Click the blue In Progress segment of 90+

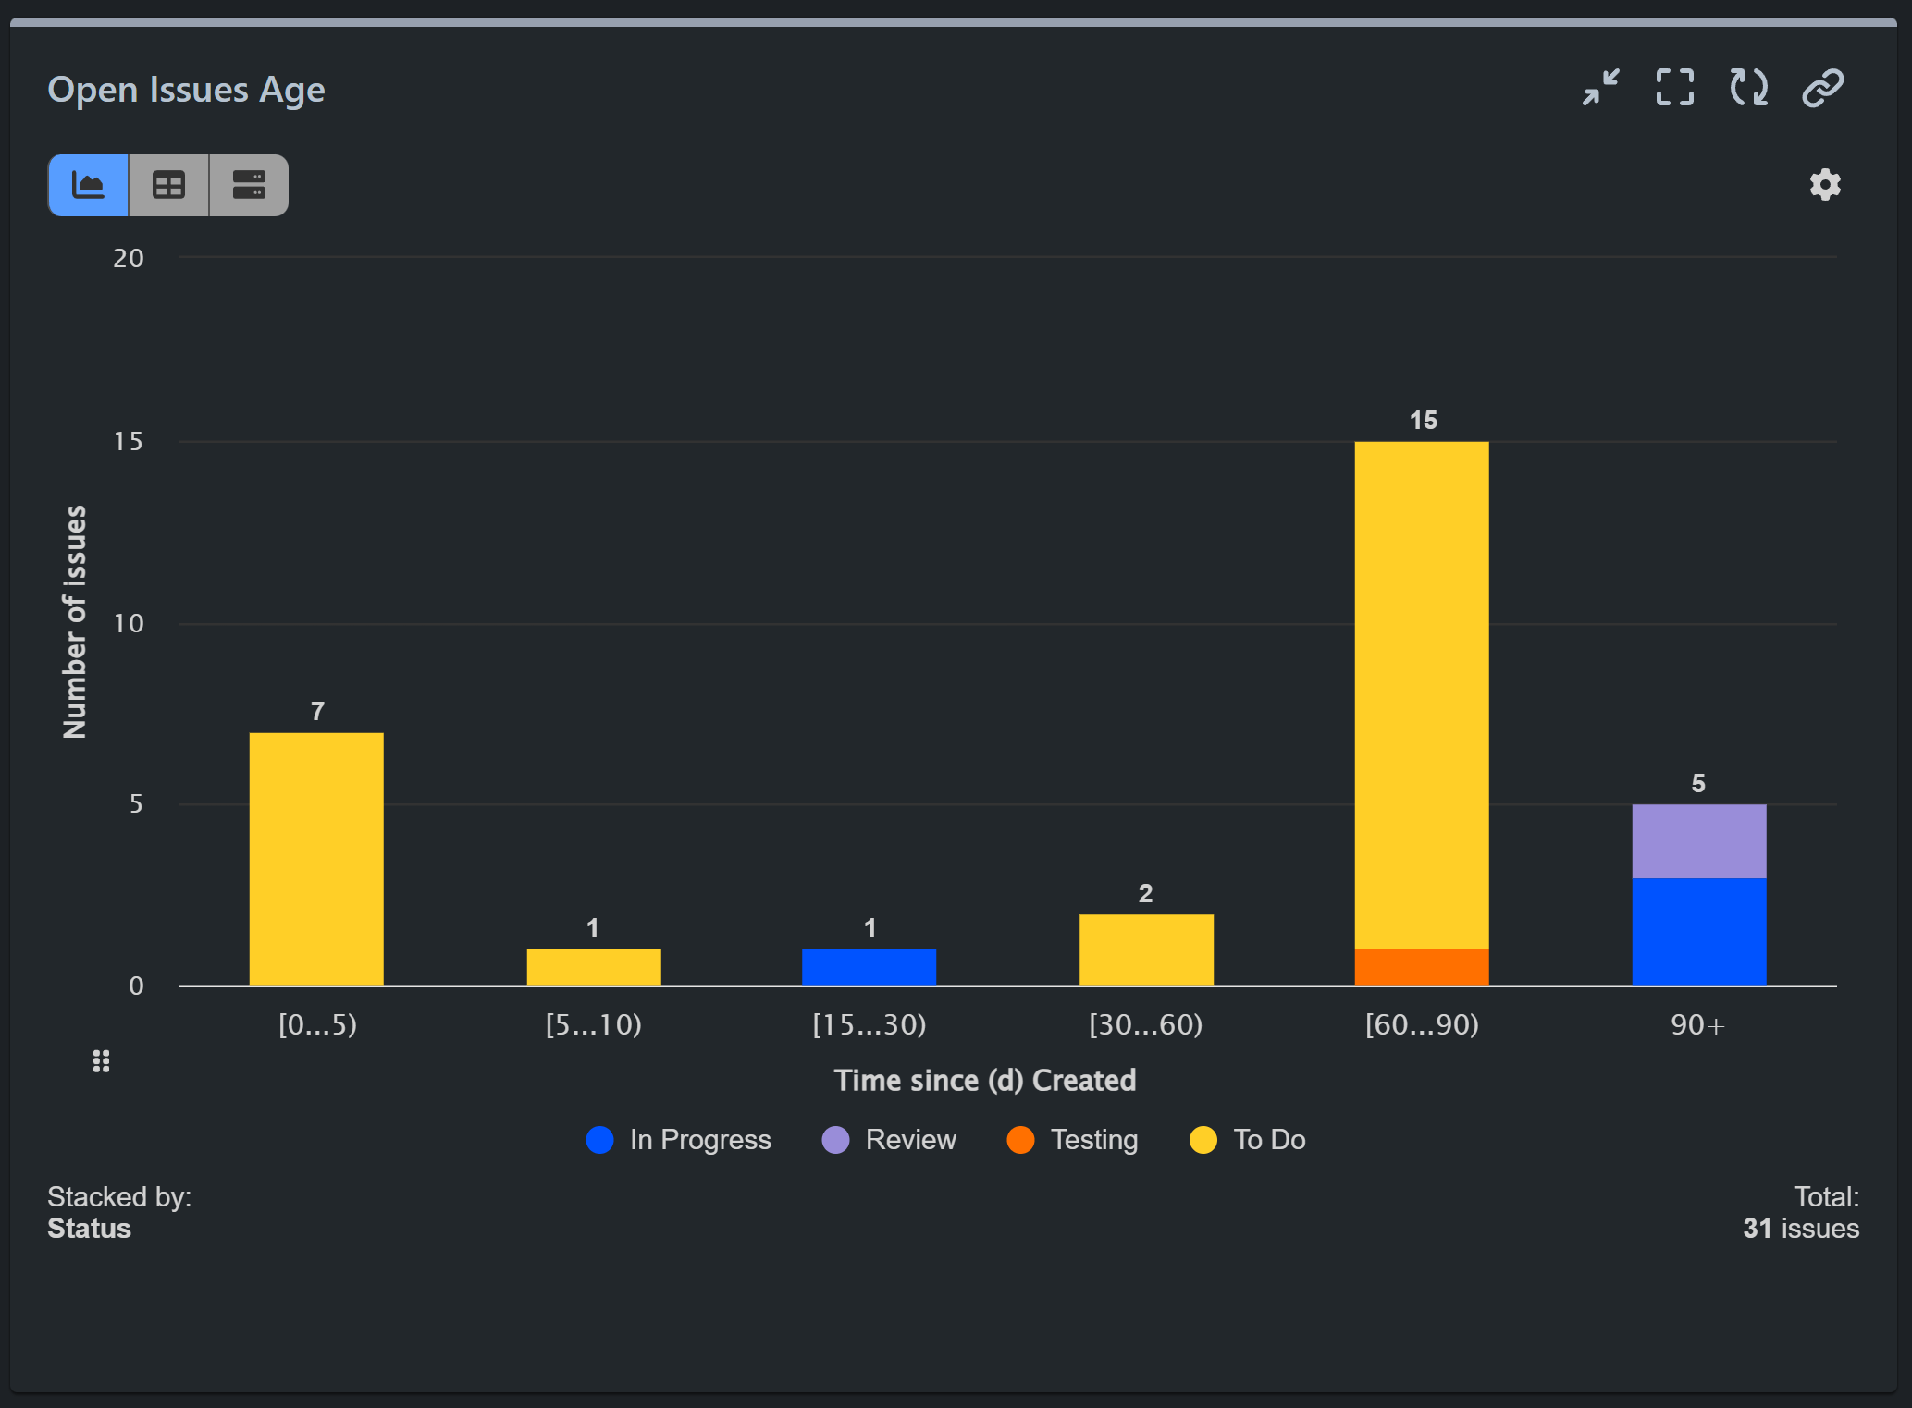1698,934
